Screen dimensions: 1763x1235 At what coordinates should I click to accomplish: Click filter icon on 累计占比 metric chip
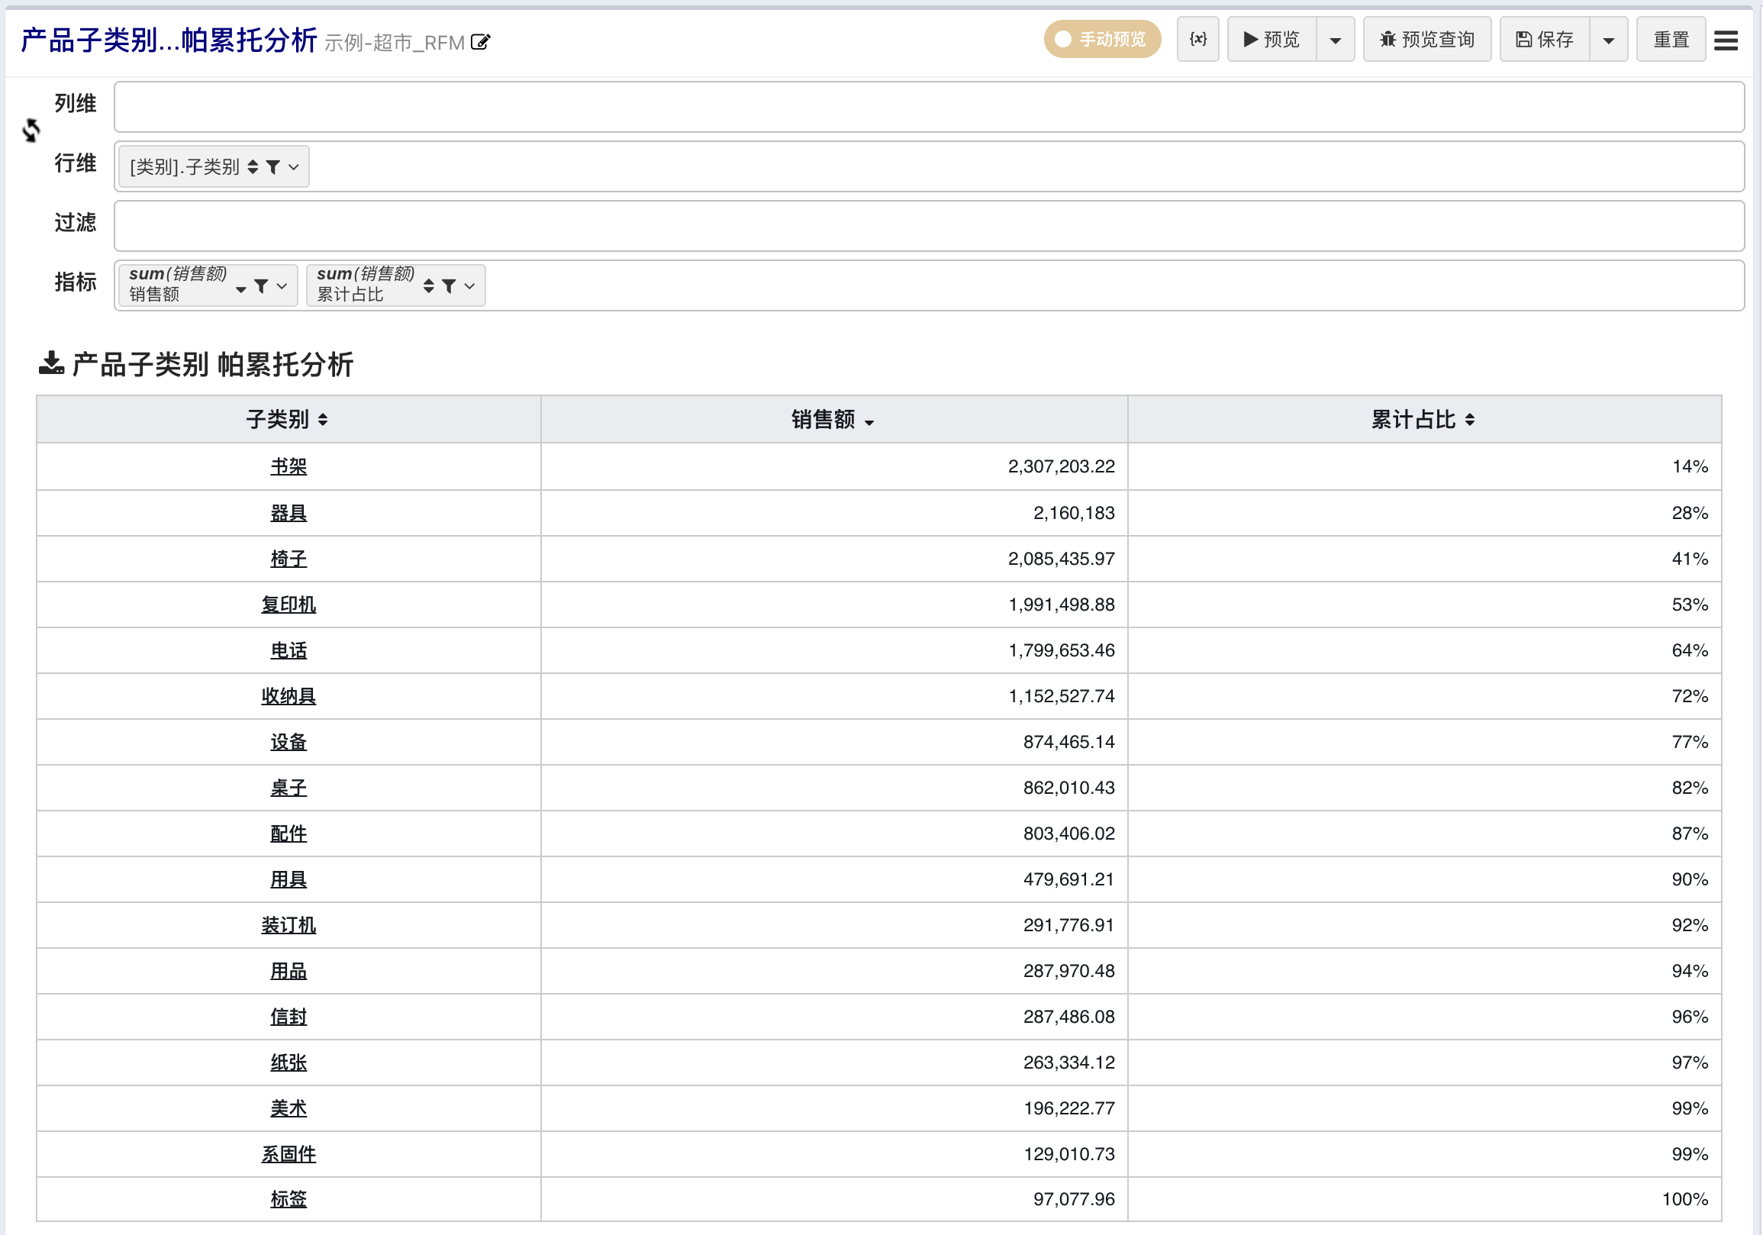pyautogui.click(x=450, y=285)
